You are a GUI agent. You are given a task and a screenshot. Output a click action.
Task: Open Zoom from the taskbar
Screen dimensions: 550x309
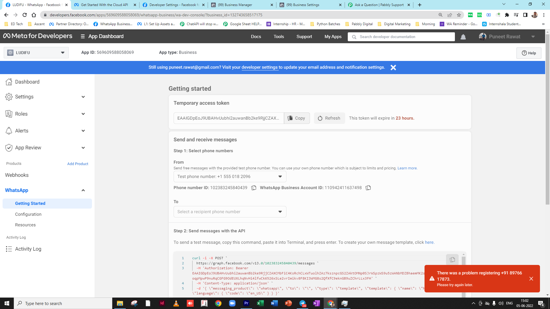(232, 303)
